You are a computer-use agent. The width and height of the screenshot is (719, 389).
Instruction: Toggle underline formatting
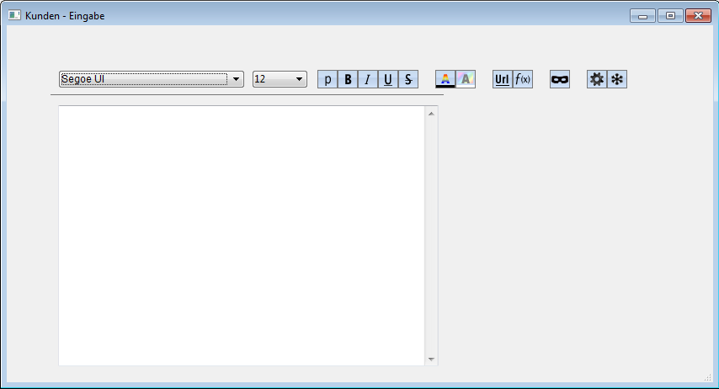point(388,79)
